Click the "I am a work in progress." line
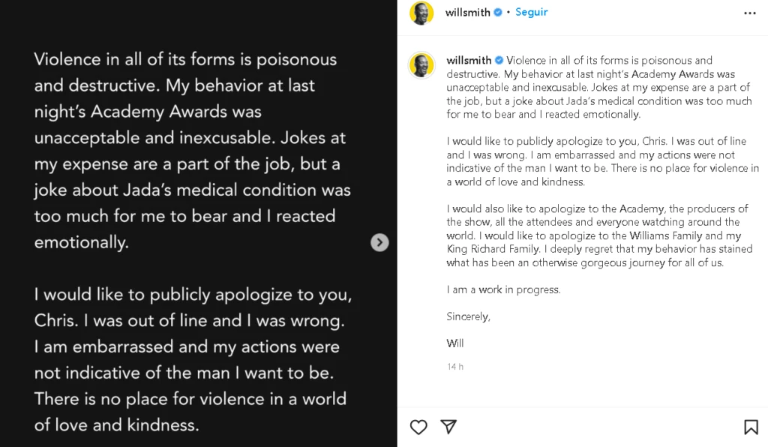Image resolution: width=768 pixels, height=447 pixels. pyautogui.click(x=503, y=289)
